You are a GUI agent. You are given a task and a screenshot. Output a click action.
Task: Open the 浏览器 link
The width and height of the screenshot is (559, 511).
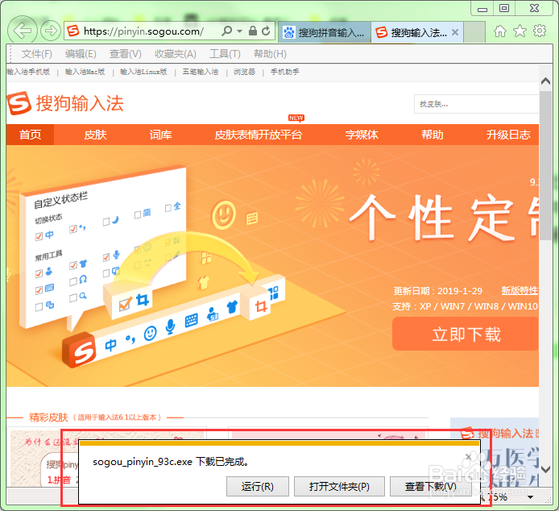click(x=244, y=72)
